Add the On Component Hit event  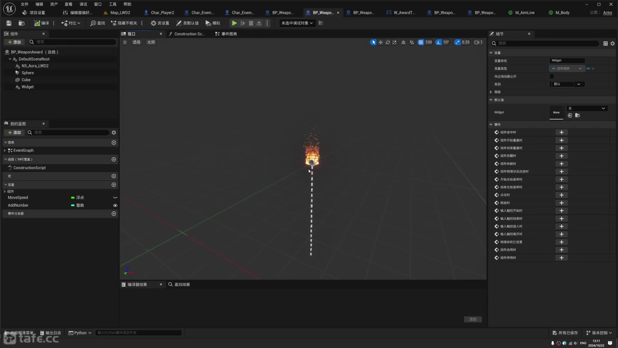(561, 132)
